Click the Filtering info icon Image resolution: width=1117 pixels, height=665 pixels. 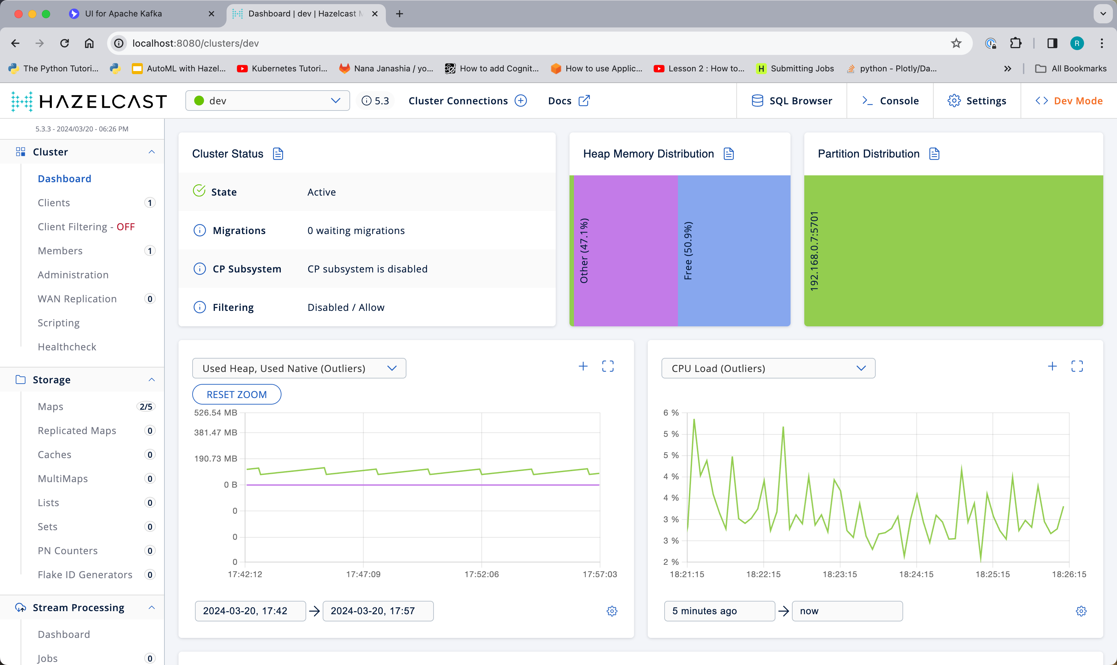199,307
